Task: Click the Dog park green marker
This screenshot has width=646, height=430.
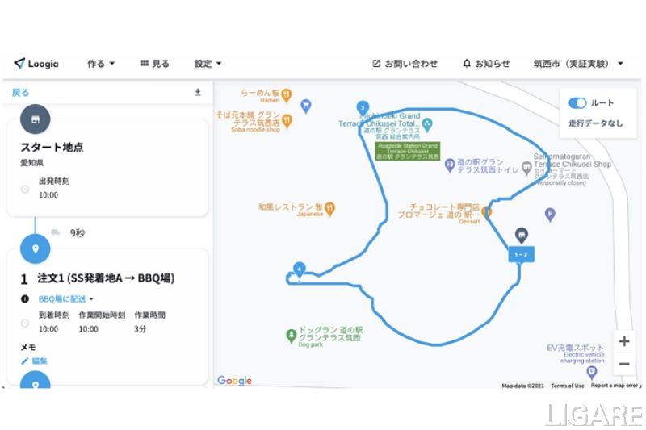Action: coord(292,334)
